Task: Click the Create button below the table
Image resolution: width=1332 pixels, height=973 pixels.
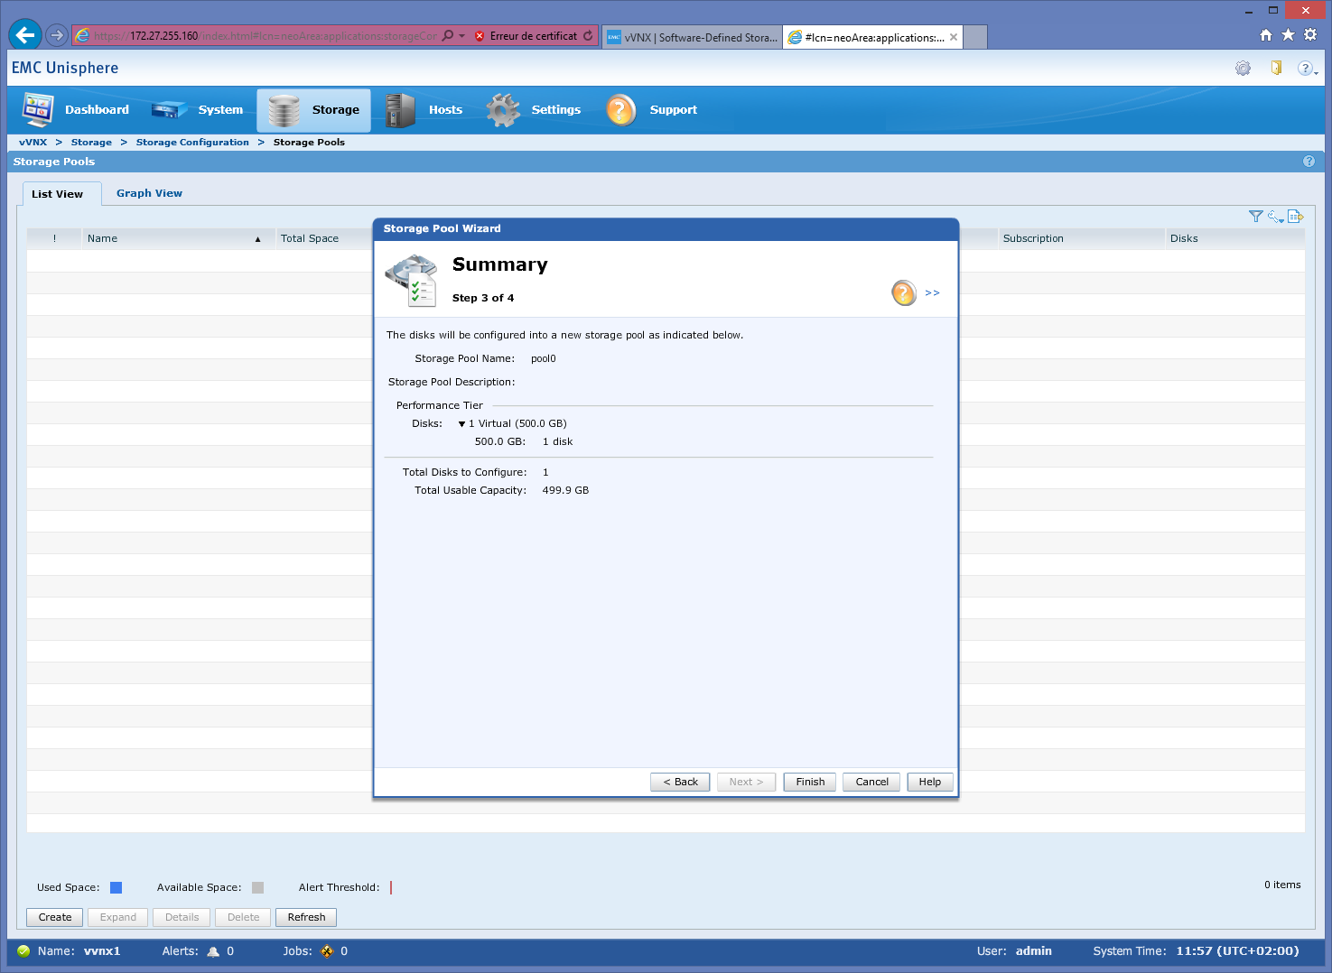Action: [55, 917]
